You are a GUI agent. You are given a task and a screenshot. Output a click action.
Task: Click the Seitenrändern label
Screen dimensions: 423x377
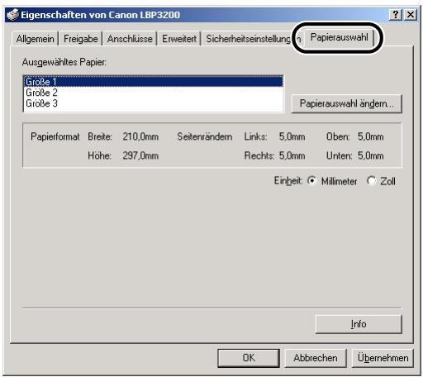[205, 136]
